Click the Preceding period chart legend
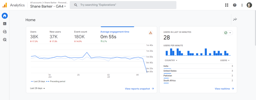Screen dimensions: 256x100 click(56, 82)
